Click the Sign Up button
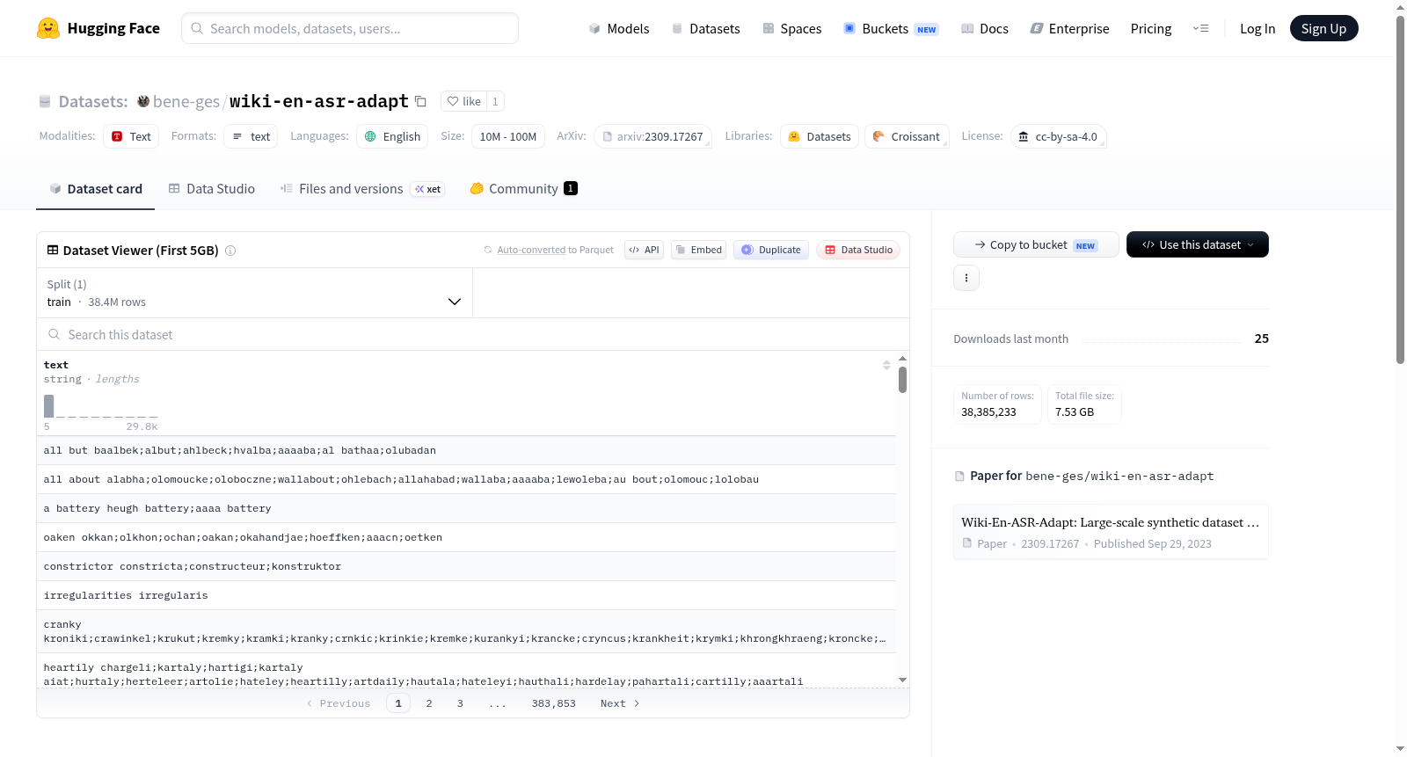The image size is (1407, 757). point(1323,29)
